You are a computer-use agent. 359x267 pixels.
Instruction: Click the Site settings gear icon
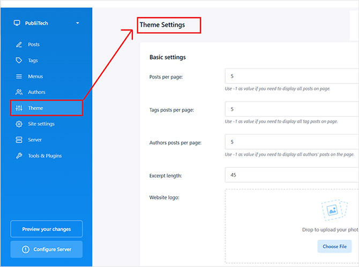click(19, 124)
